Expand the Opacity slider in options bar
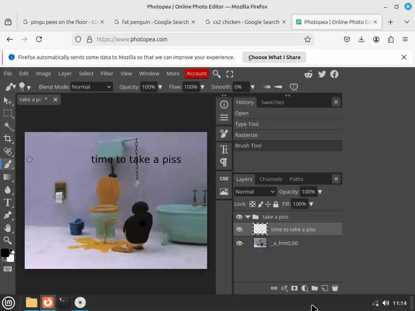Image resolution: width=415 pixels, height=311 pixels. 160,87
